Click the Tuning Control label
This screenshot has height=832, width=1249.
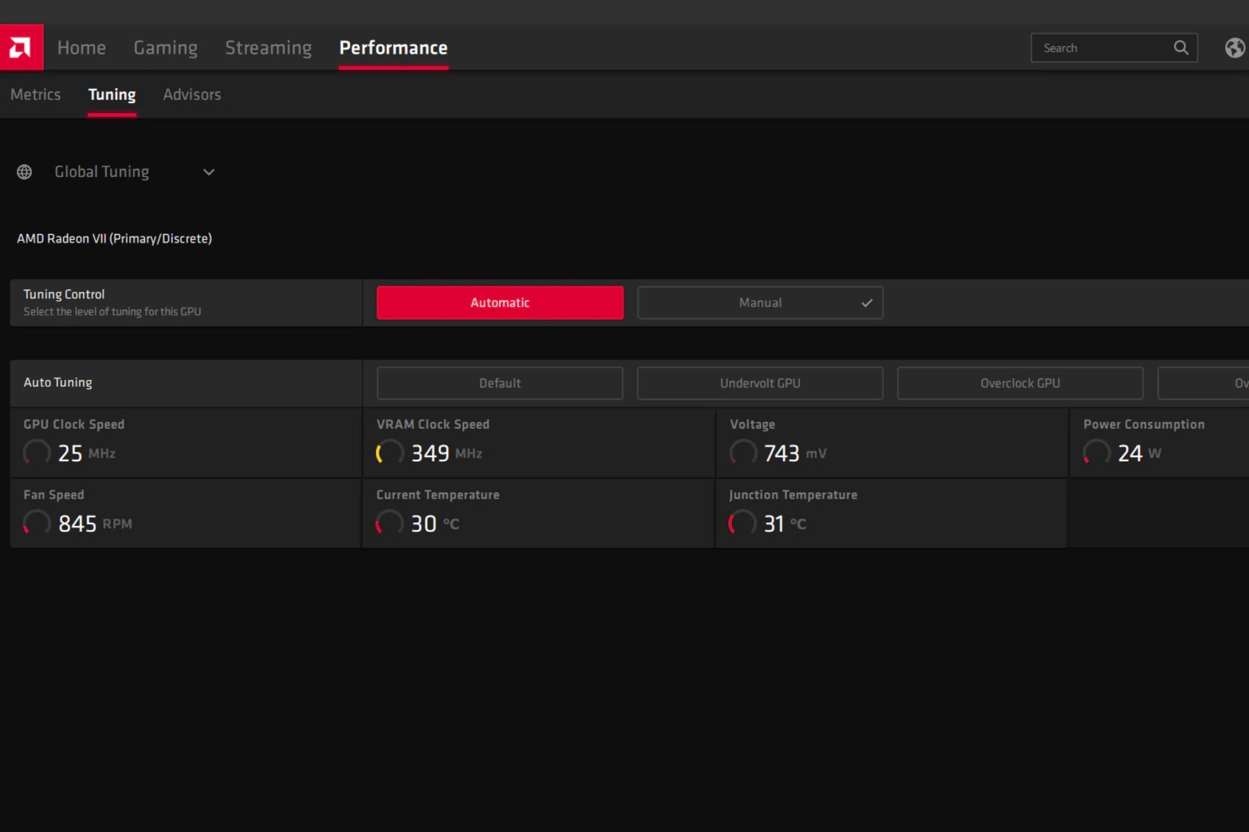point(64,294)
